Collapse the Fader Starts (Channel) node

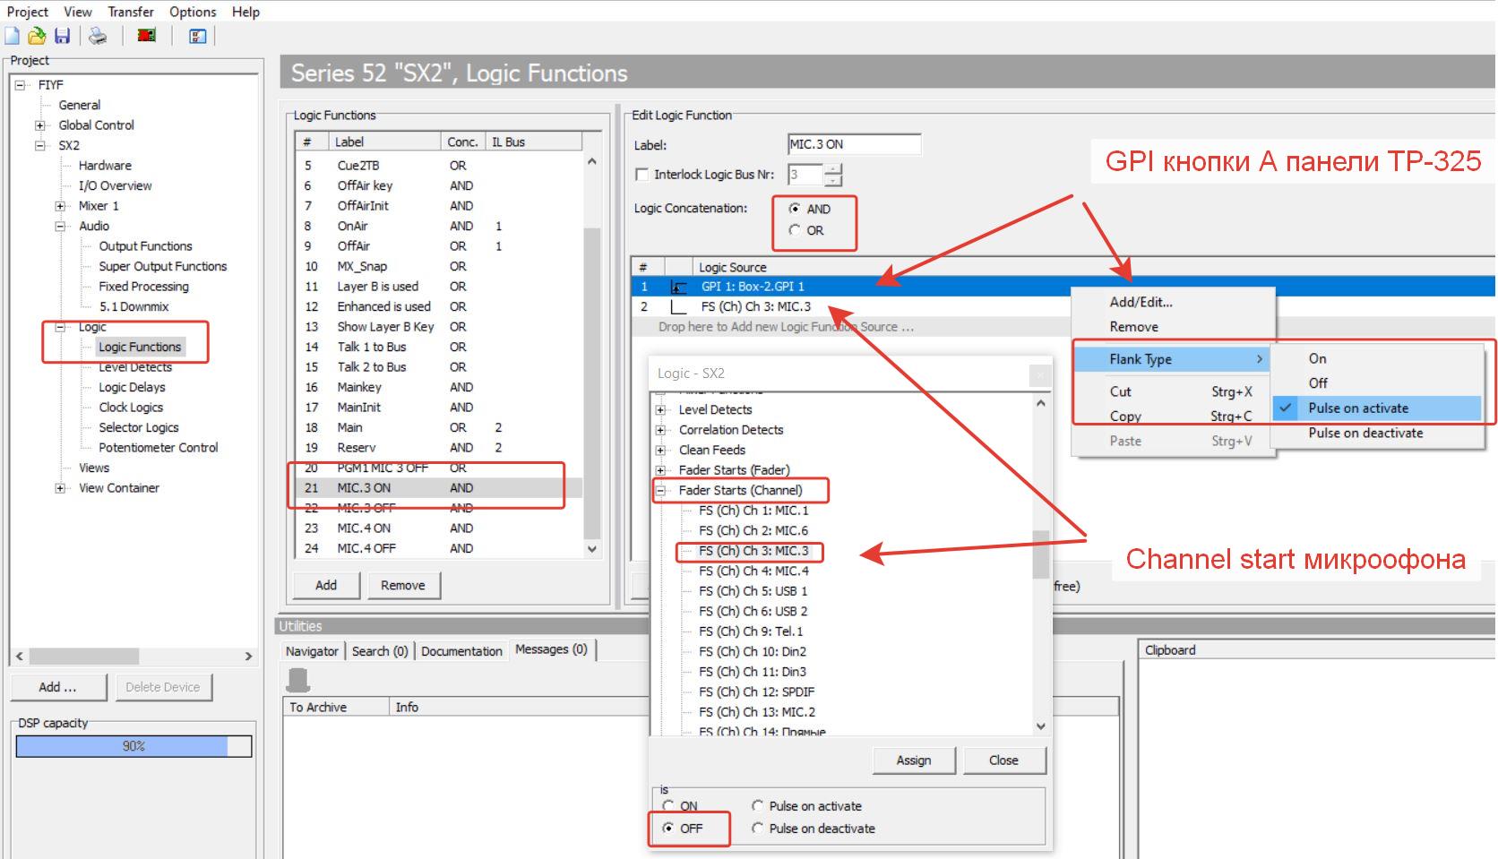pyautogui.click(x=661, y=491)
